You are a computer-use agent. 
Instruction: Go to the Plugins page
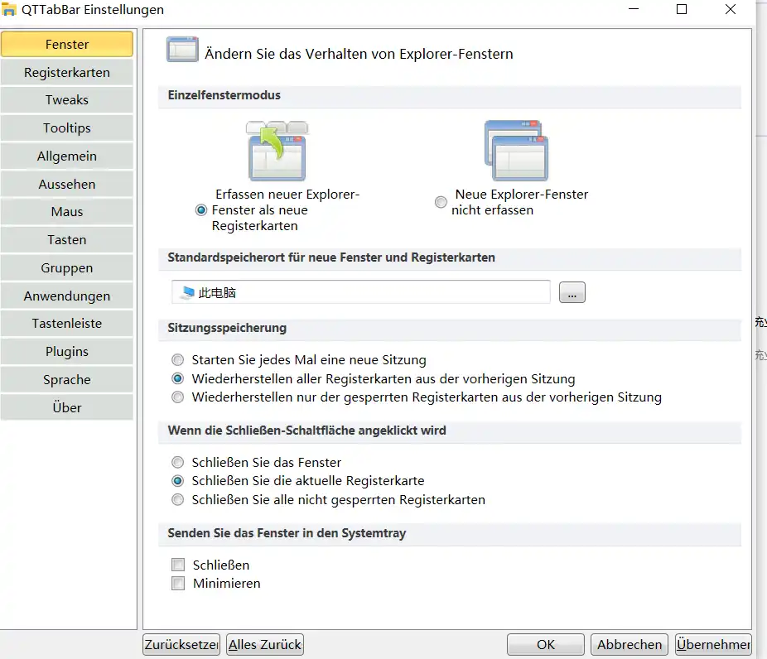(67, 352)
